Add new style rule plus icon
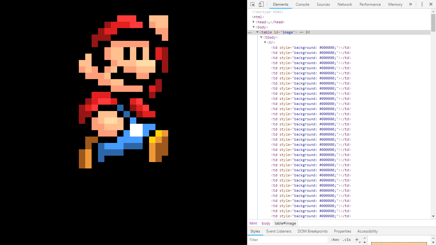 pyautogui.click(x=357, y=240)
